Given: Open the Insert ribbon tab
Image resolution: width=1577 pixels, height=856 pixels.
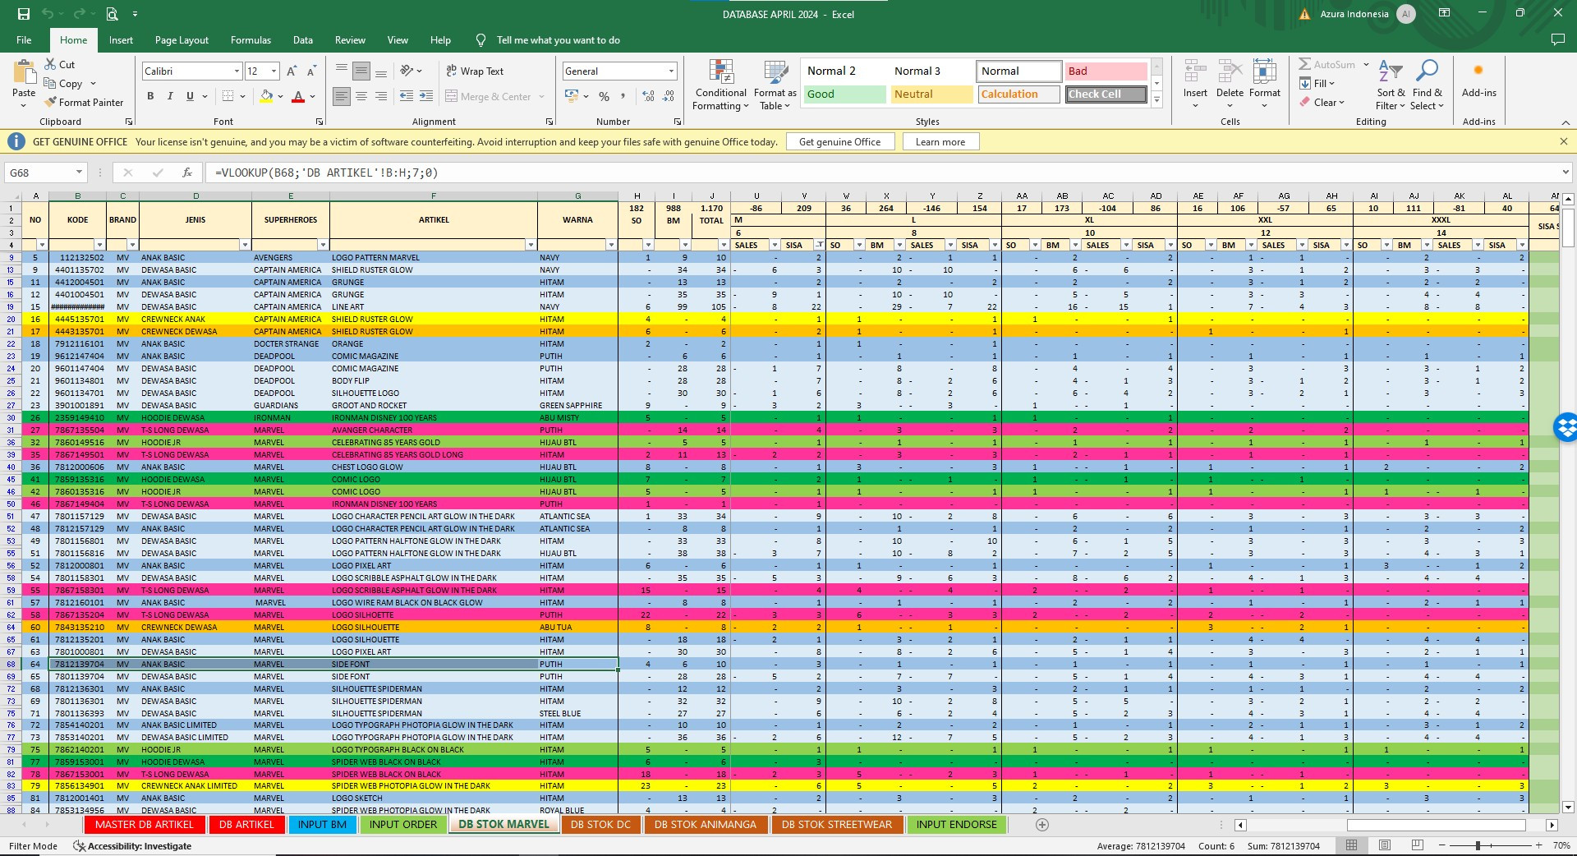Looking at the screenshot, I should [121, 40].
